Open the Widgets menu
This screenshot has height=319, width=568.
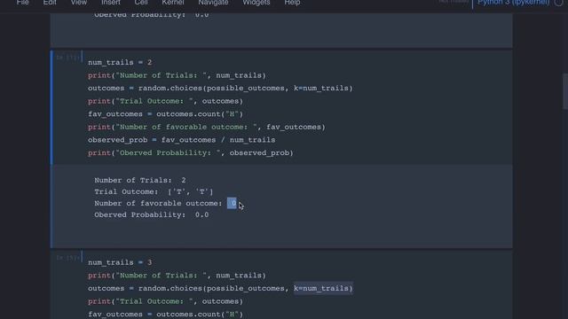click(256, 3)
